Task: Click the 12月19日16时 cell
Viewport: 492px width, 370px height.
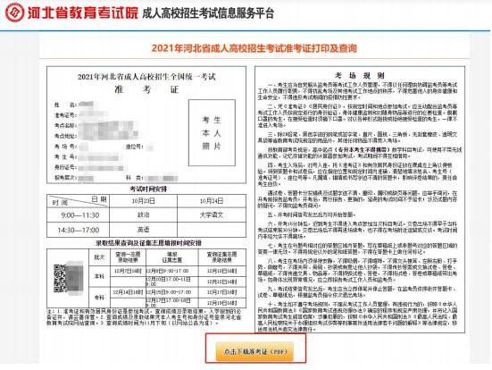Action: tap(222, 303)
